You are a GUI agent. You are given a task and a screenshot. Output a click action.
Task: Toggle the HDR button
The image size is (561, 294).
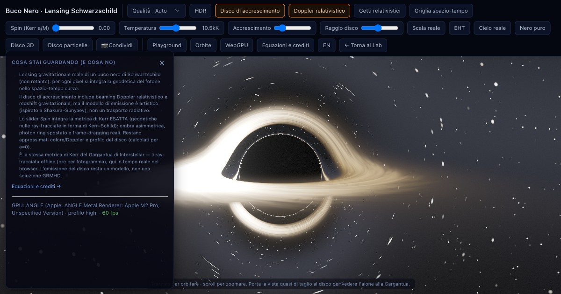click(201, 10)
